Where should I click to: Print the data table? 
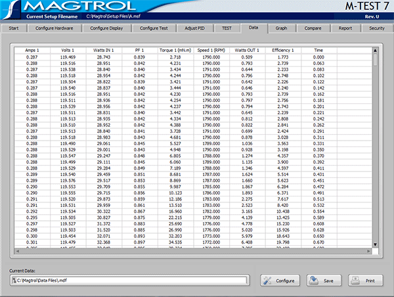tap(366, 281)
